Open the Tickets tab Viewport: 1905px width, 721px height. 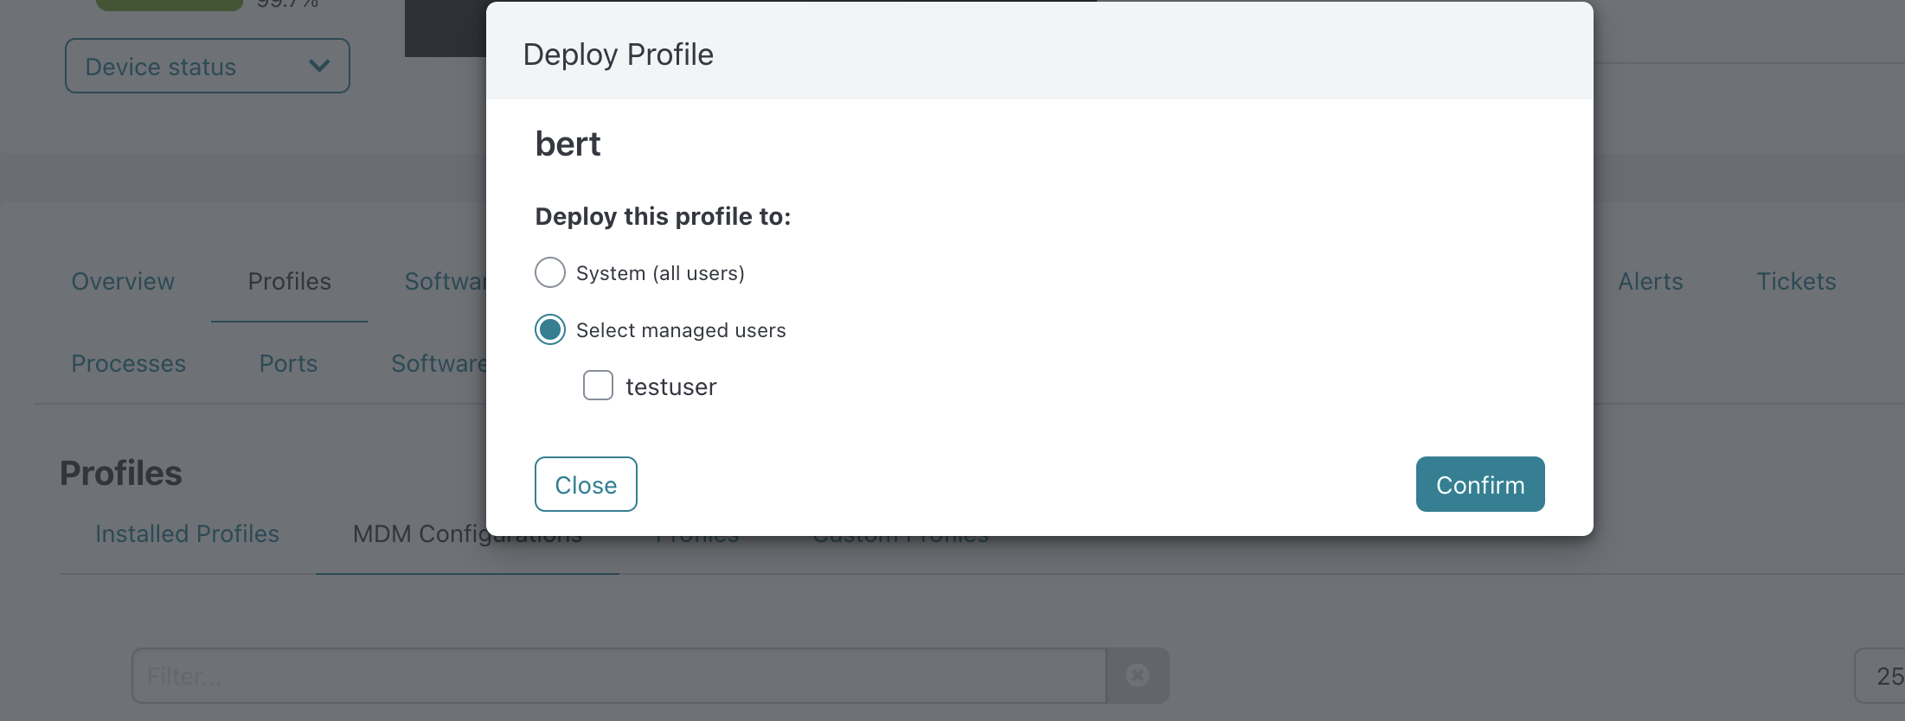pyautogui.click(x=1796, y=281)
